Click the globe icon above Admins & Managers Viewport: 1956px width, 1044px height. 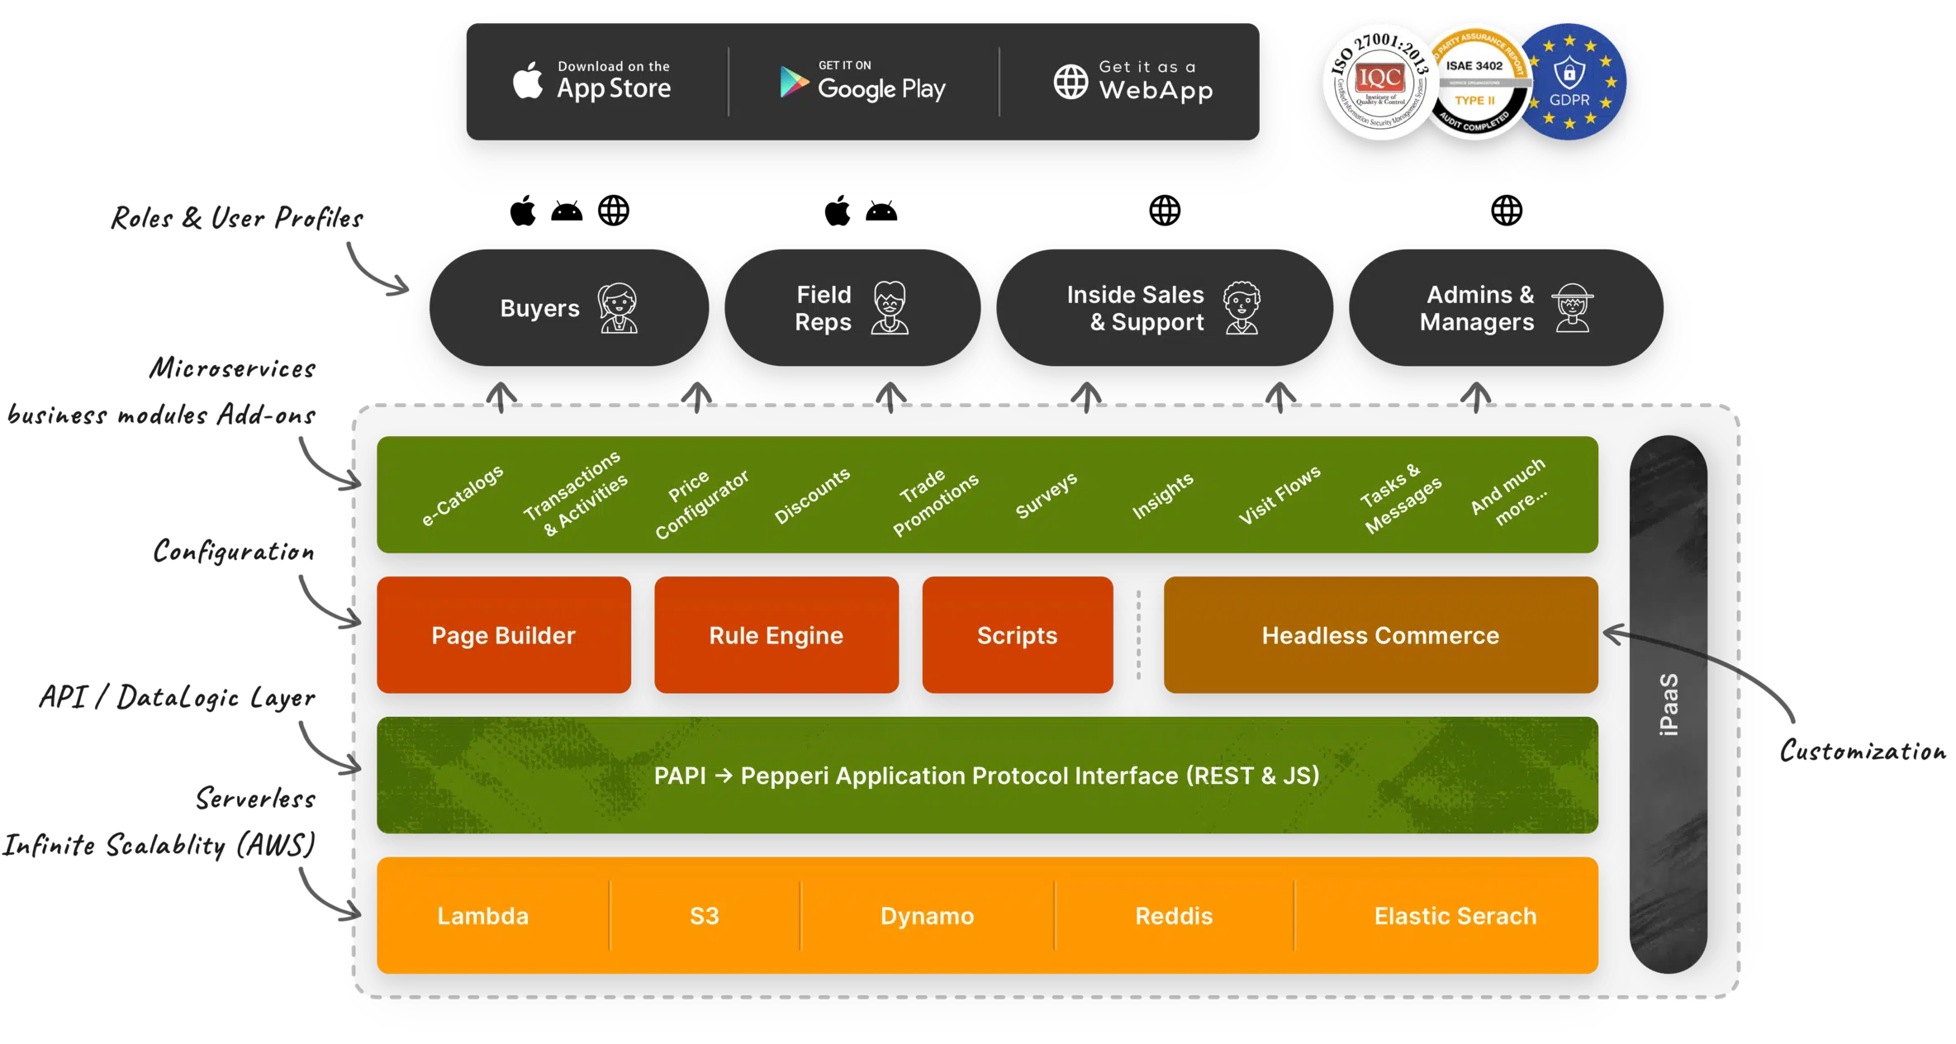click(x=1507, y=211)
